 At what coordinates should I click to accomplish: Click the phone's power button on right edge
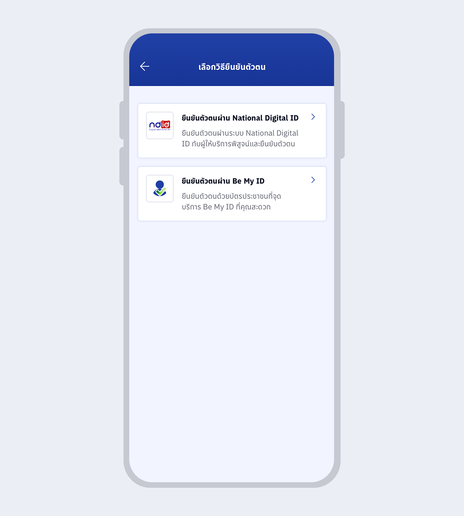click(x=342, y=130)
